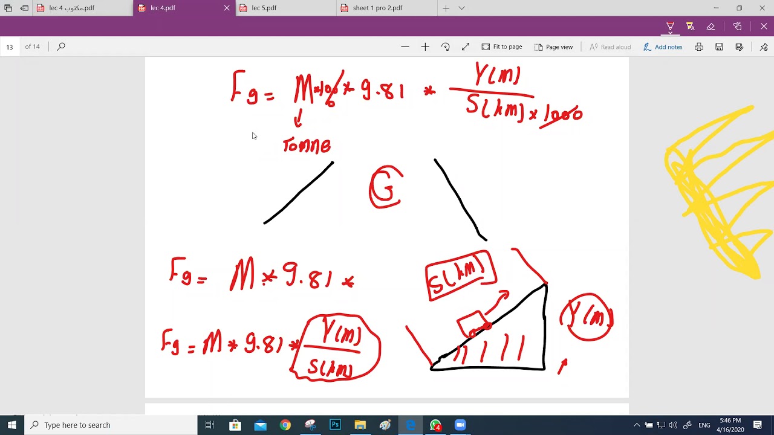Open the volume control in tray
774x435 pixels.
[673, 425]
